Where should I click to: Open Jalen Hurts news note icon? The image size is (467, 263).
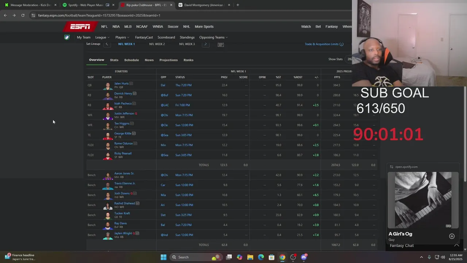[131, 83]
